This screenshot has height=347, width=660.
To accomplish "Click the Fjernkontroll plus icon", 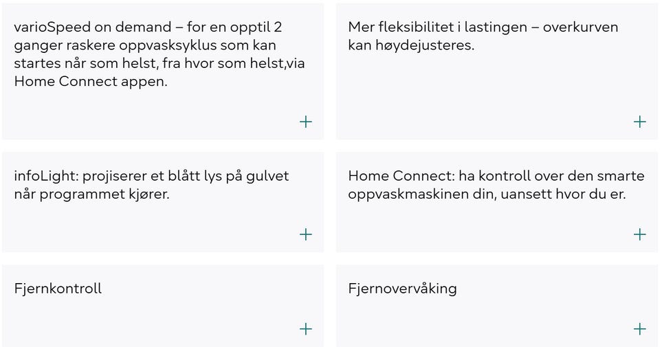I will pyautogui.click(x=305, y=328).
